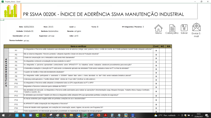Screen dimensions: 211x118
Task: Open the ribbon display options button
Action: tap(195, 2)
